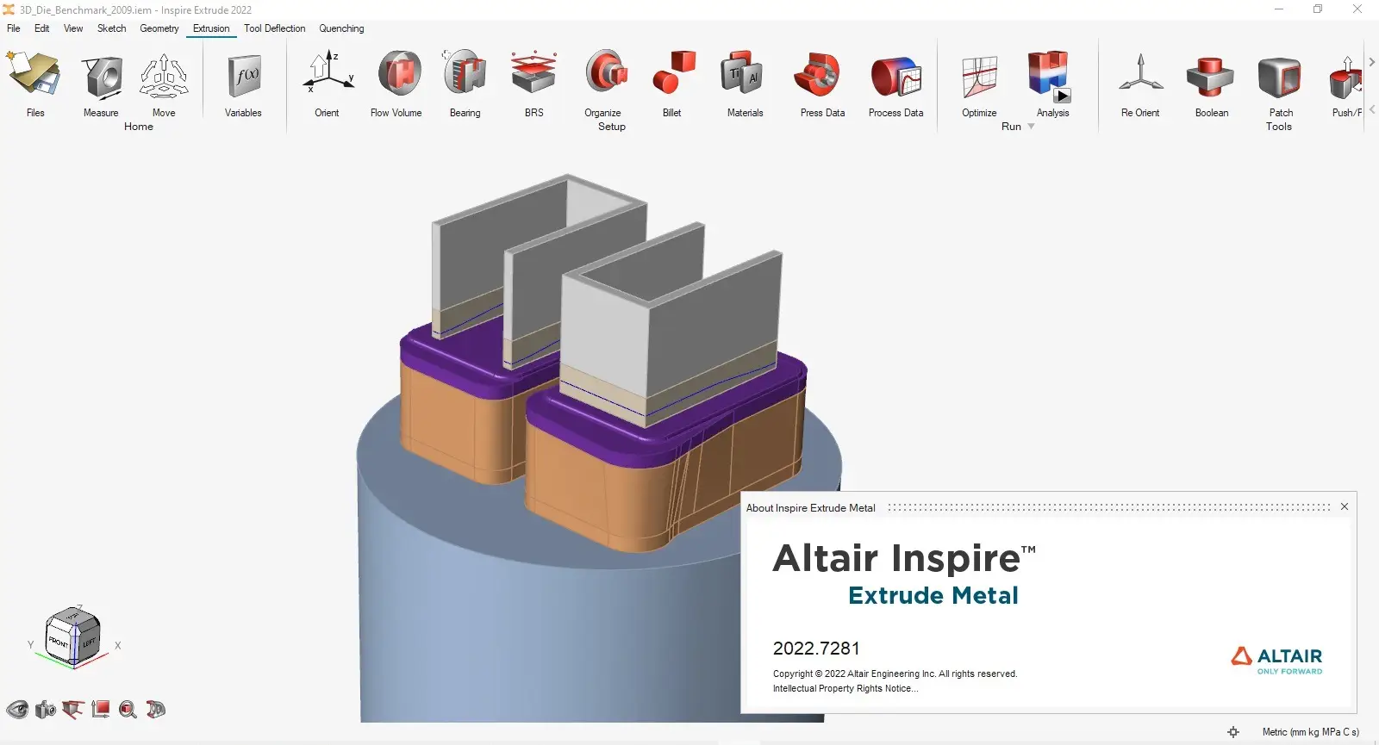The image size is (1379, 745).
Task: Click the section cut view icon
Action: point(73,710)
